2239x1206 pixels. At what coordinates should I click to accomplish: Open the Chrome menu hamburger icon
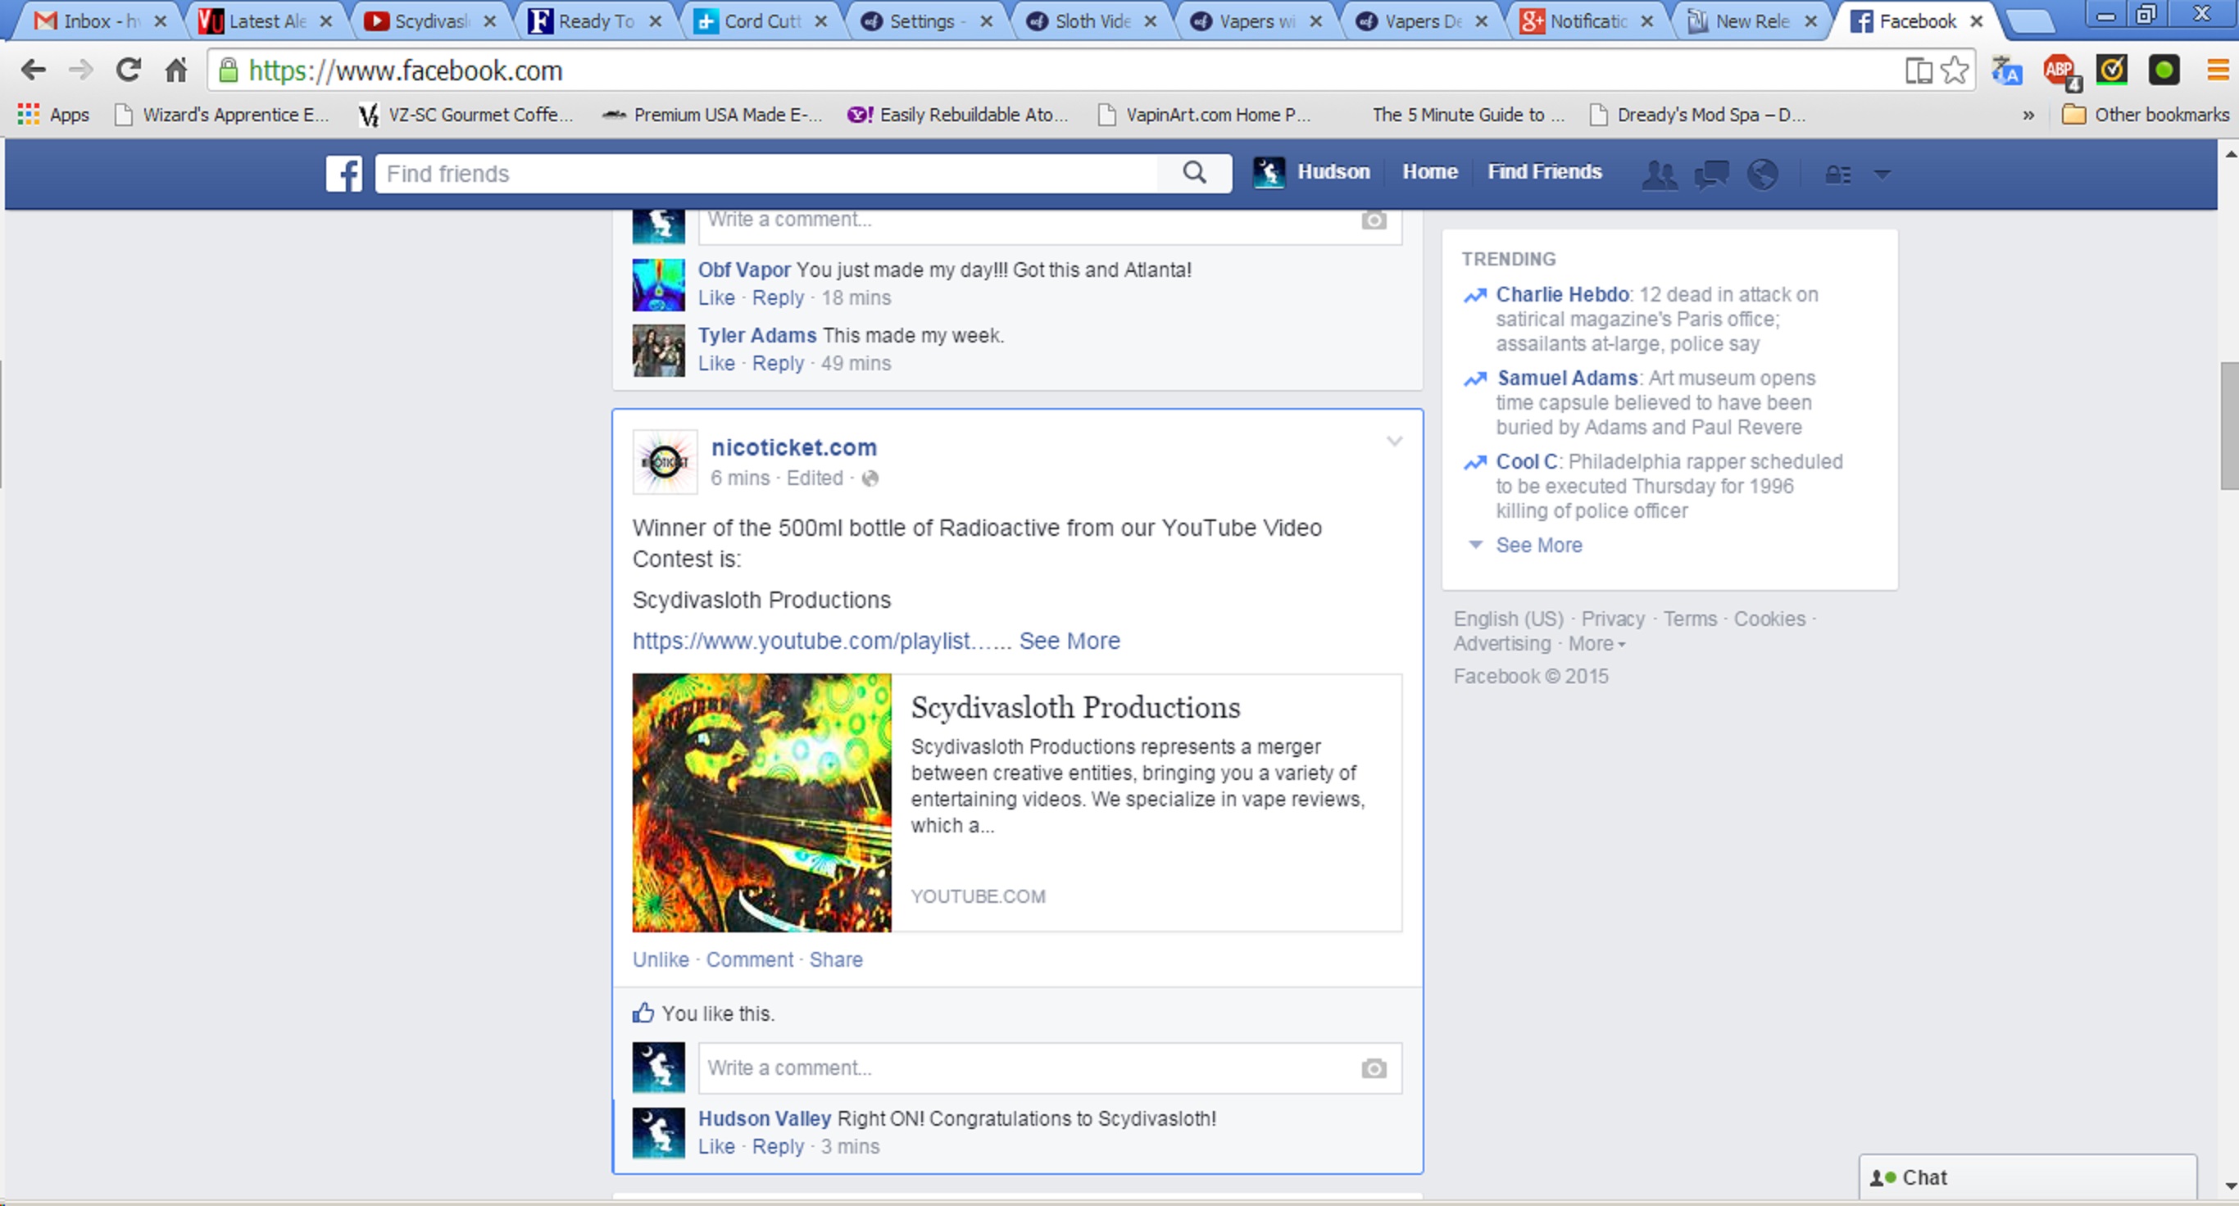click(x=2219, y=70)
